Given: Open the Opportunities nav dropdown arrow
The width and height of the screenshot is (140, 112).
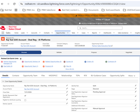Looking at the screenshot, I should [68, 33].
